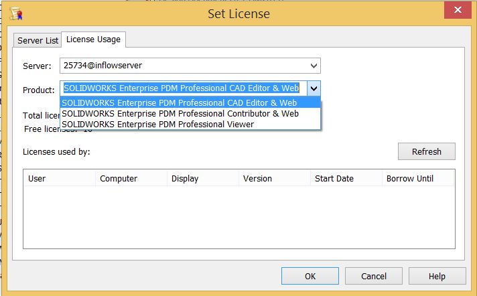
Task: Select the License Usage tab
Action: point(93,40)
